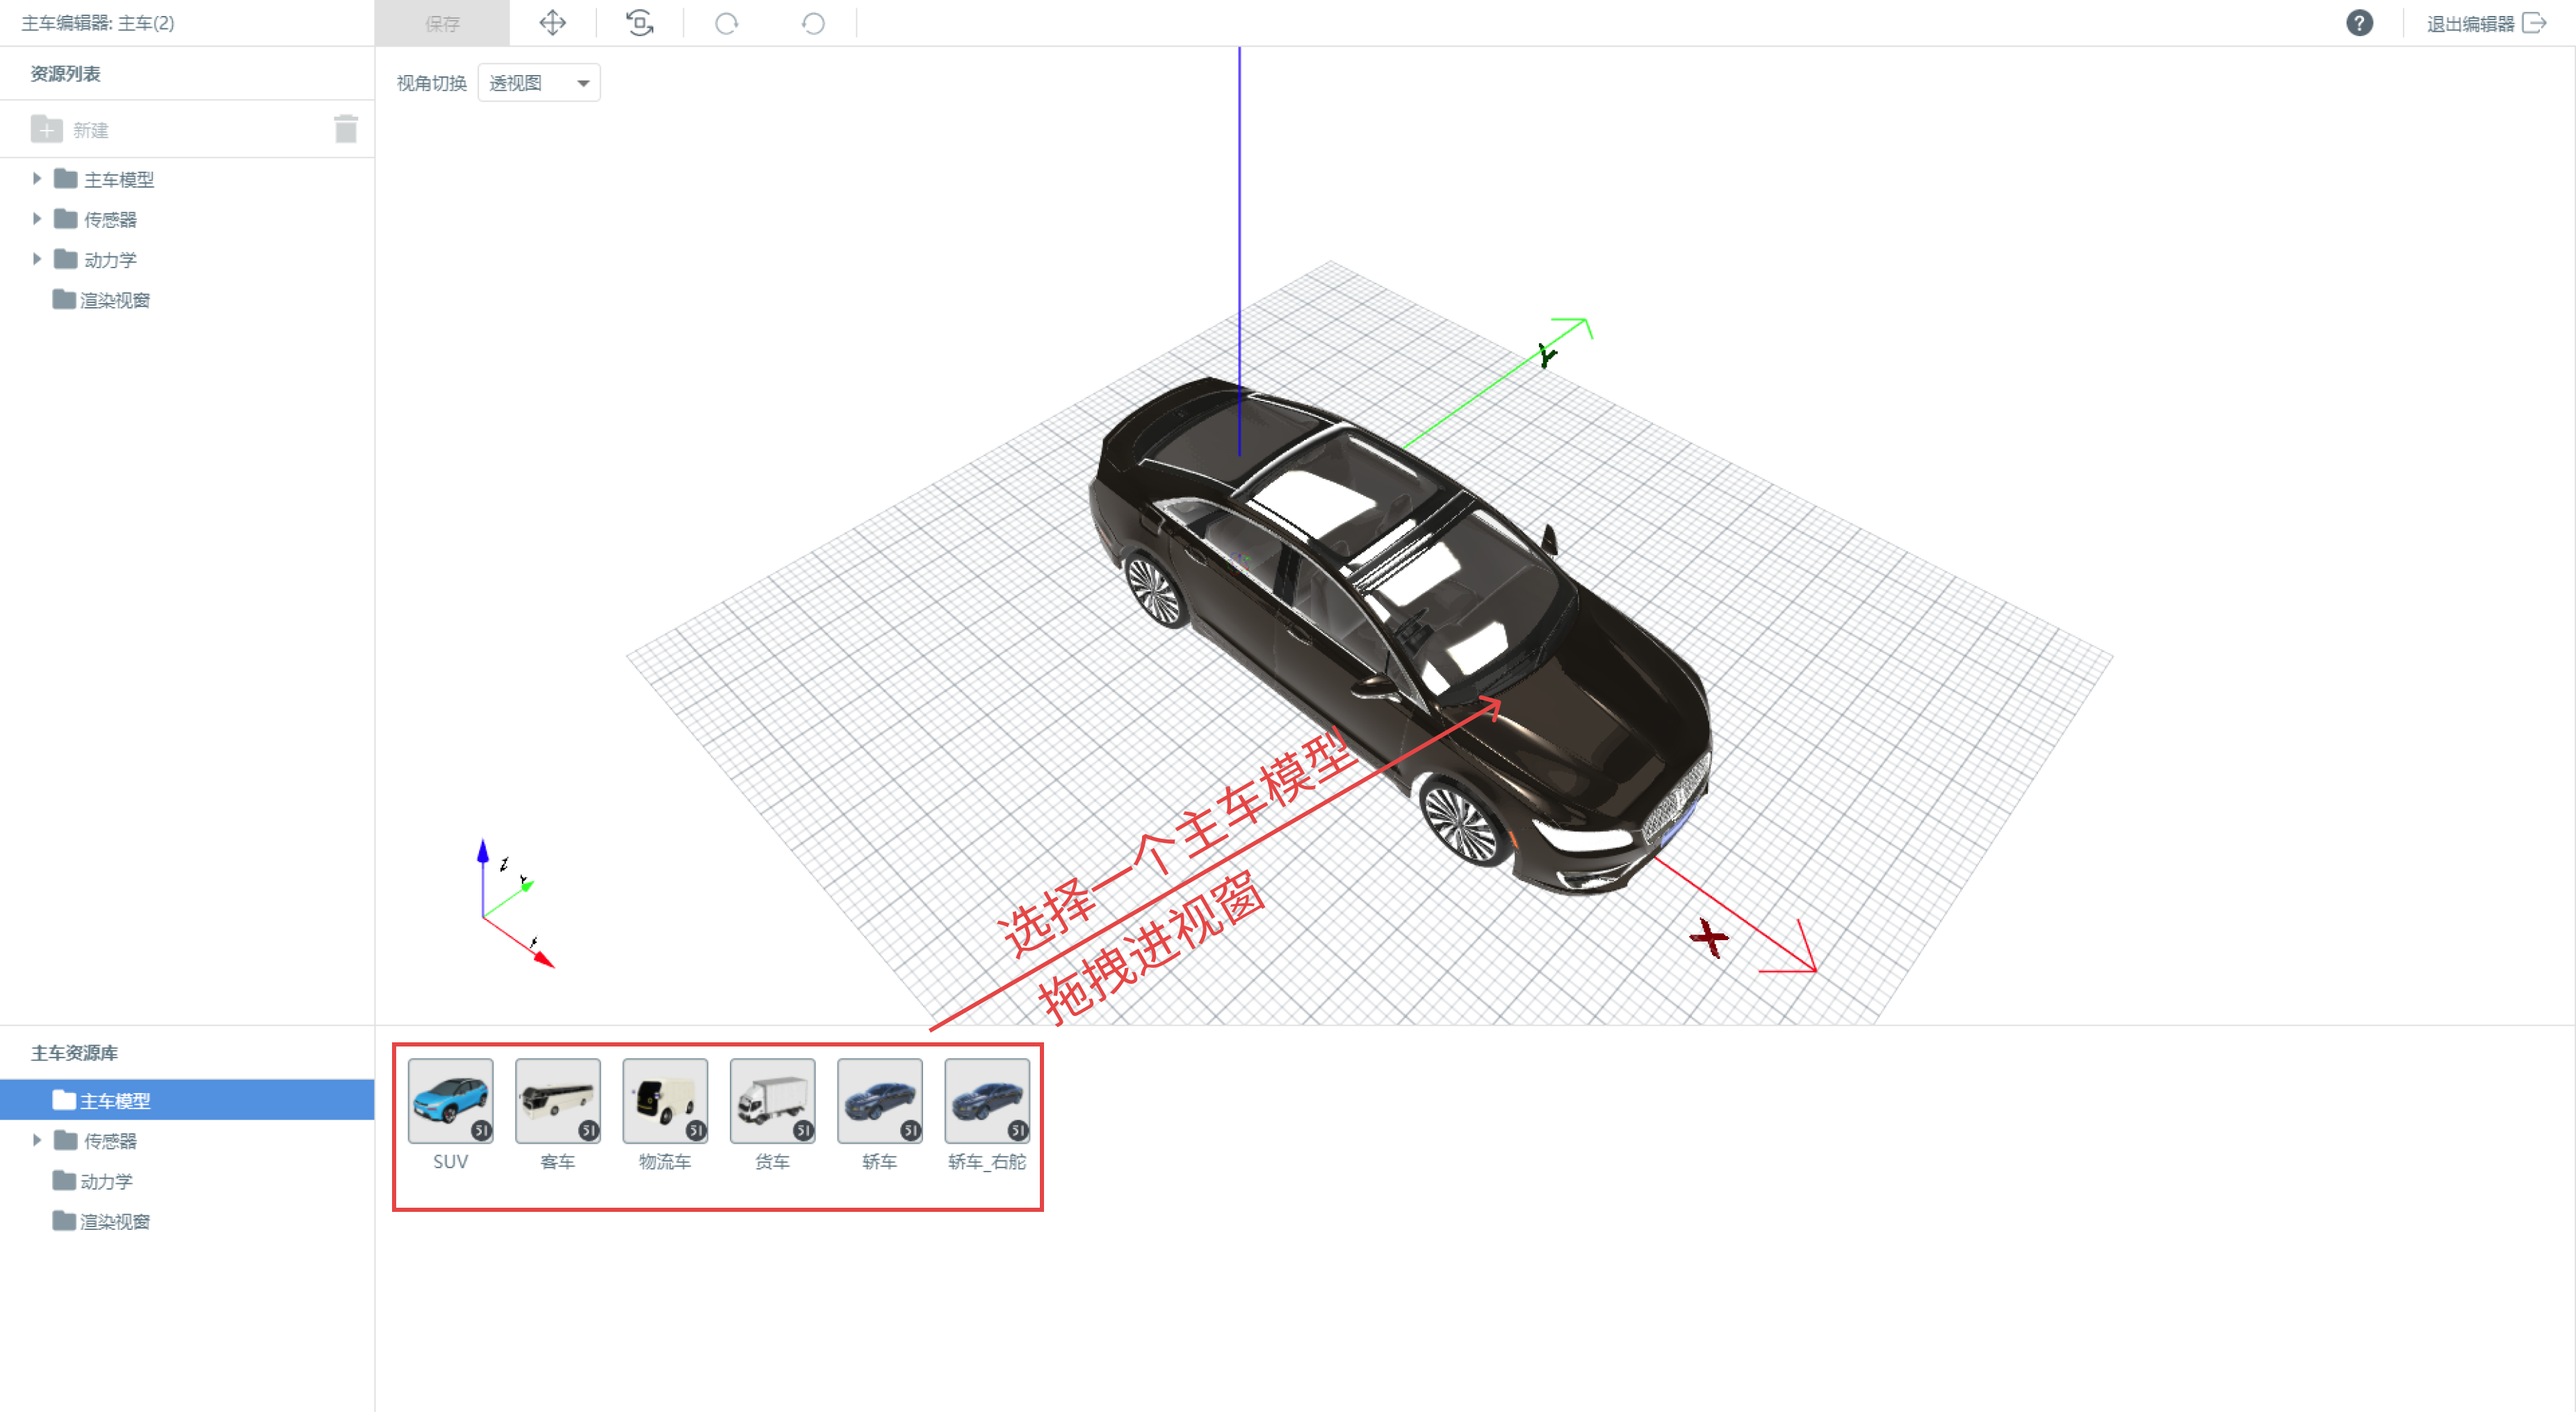Select the SUV vehicle model thumbnail
This screenshot has width=2576, height=1412.
click(x=451, y=1101)
